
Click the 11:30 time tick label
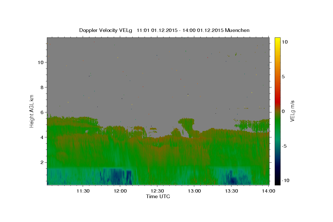pos(83,191)
